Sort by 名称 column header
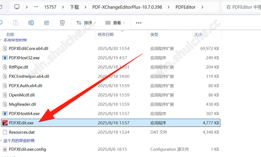The height and width of the screenshot is (157, 261). click(x=10, y=35)
